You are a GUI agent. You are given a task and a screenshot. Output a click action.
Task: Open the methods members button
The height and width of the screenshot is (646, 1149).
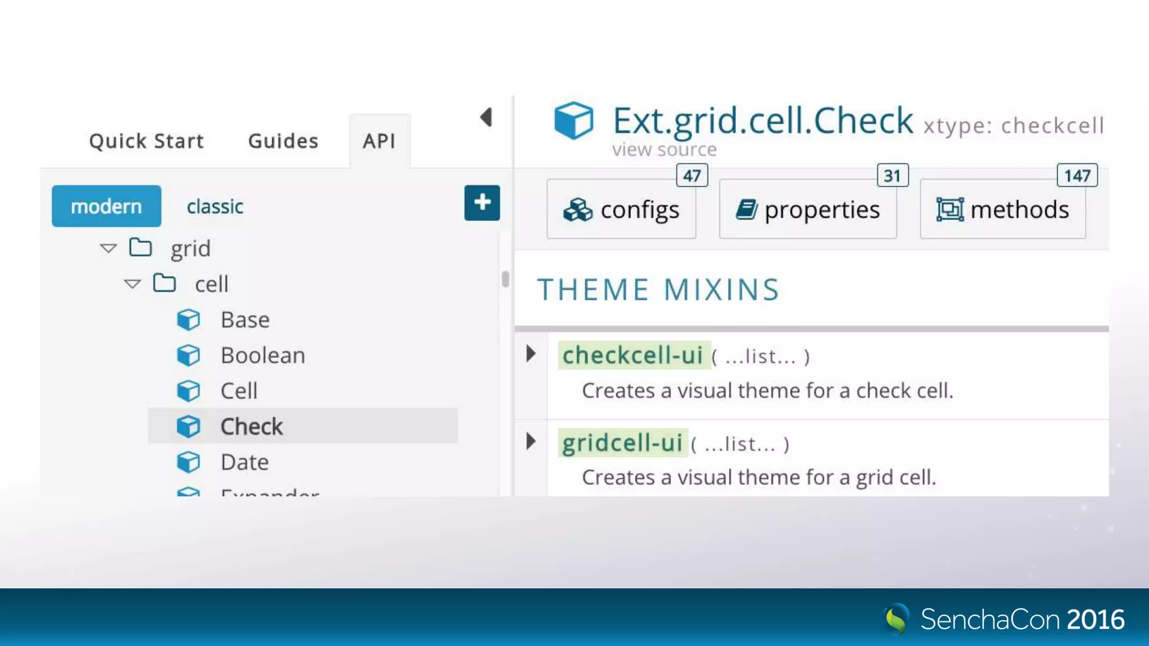coord(1003,210)
